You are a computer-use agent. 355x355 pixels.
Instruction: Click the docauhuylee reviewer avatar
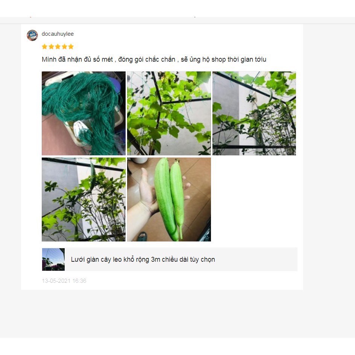[32, 35]
